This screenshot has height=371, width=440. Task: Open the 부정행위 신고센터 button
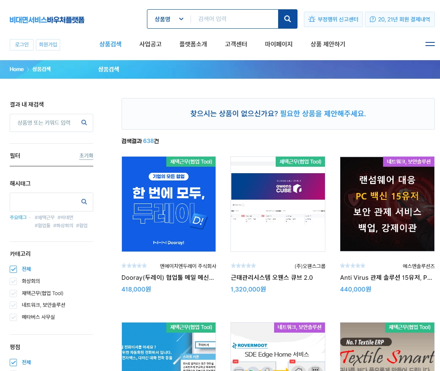click(333, 19)
